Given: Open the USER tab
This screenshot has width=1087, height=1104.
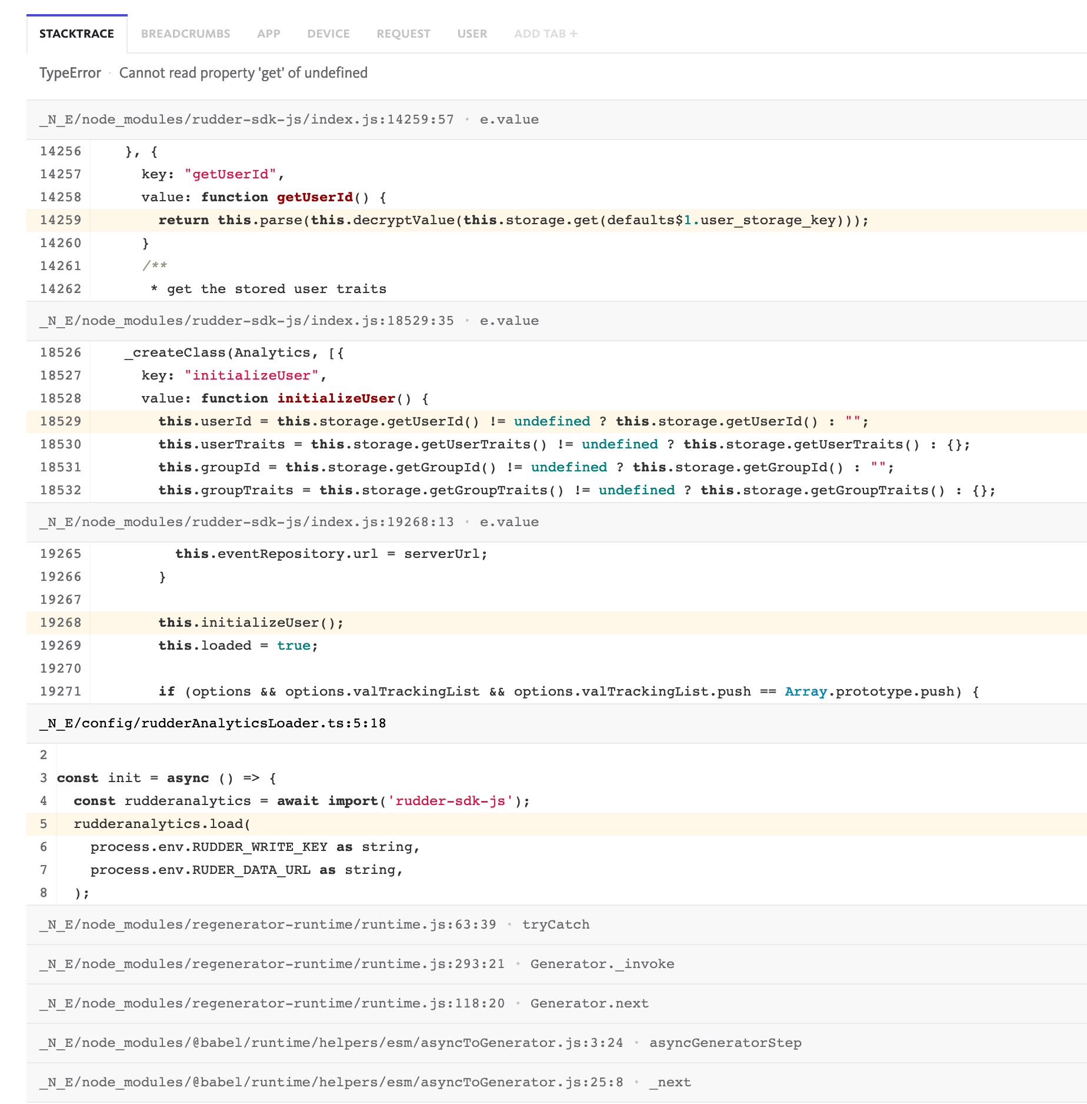Looking at the screenshot, I should 472,34.
